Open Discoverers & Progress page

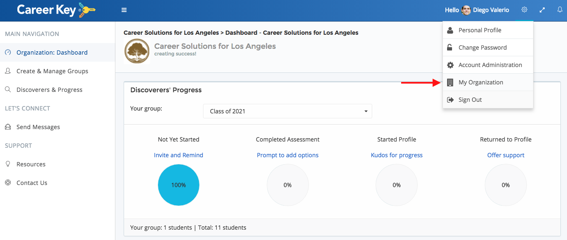[57, 90]
